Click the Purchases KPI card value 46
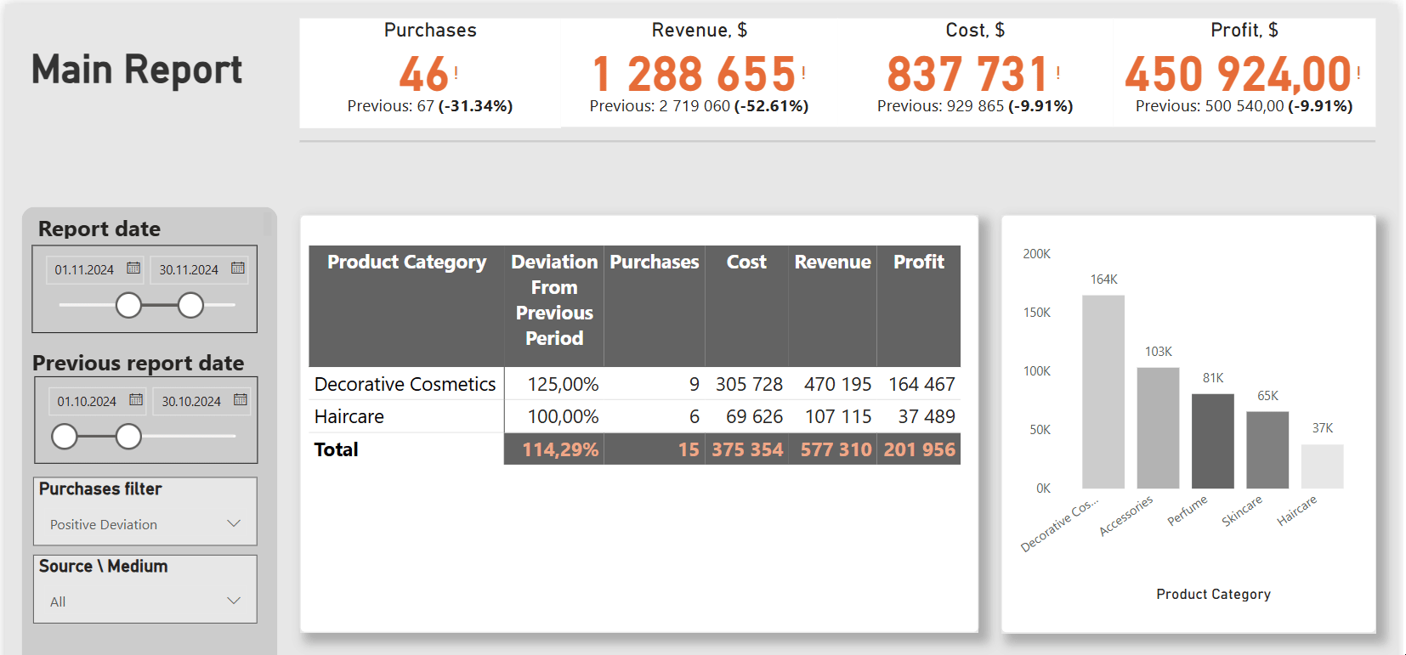Viewport: 1406px width, 655px height. coord(423,75)
